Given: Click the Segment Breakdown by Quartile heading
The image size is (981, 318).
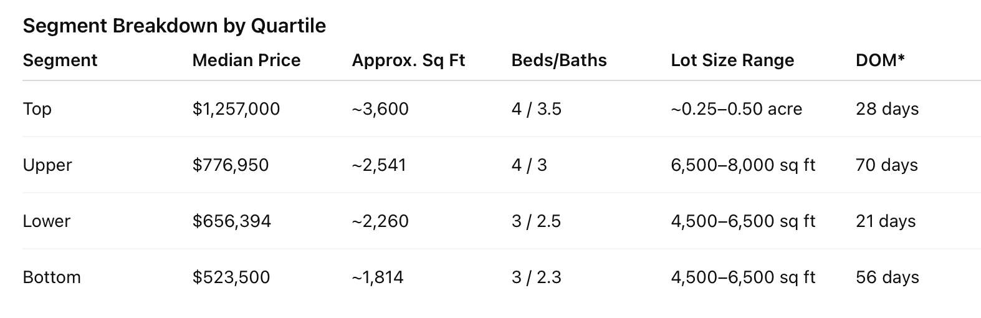Looking at the screenshot, I should 175,26.
